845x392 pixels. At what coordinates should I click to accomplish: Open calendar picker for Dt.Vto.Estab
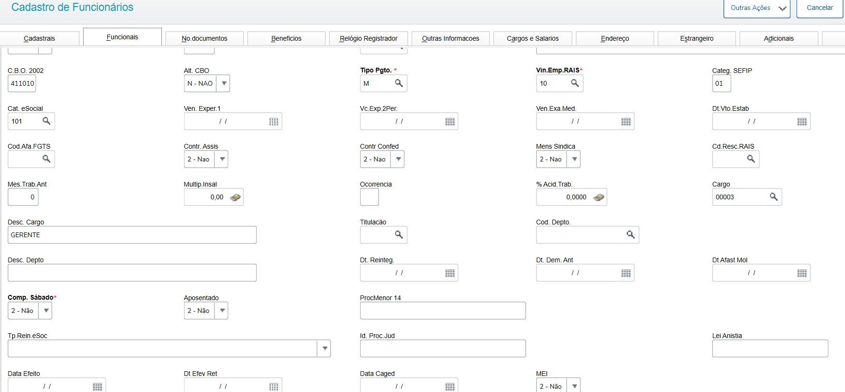(802, 122)
